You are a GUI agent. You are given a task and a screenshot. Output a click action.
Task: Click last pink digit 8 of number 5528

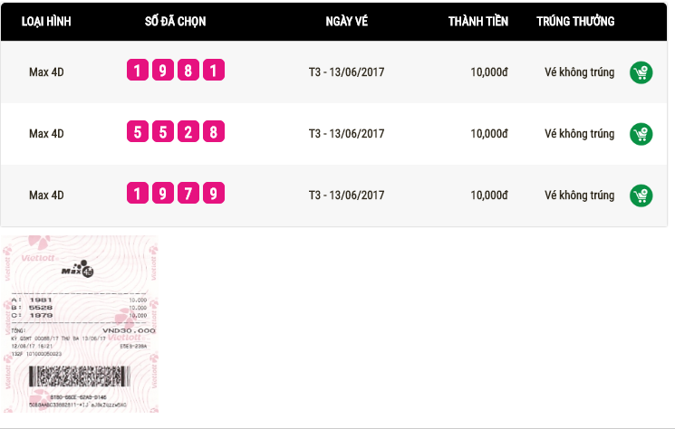214,131
